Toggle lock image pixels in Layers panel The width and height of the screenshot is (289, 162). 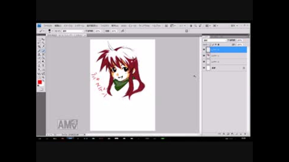[x=213, y=45]
